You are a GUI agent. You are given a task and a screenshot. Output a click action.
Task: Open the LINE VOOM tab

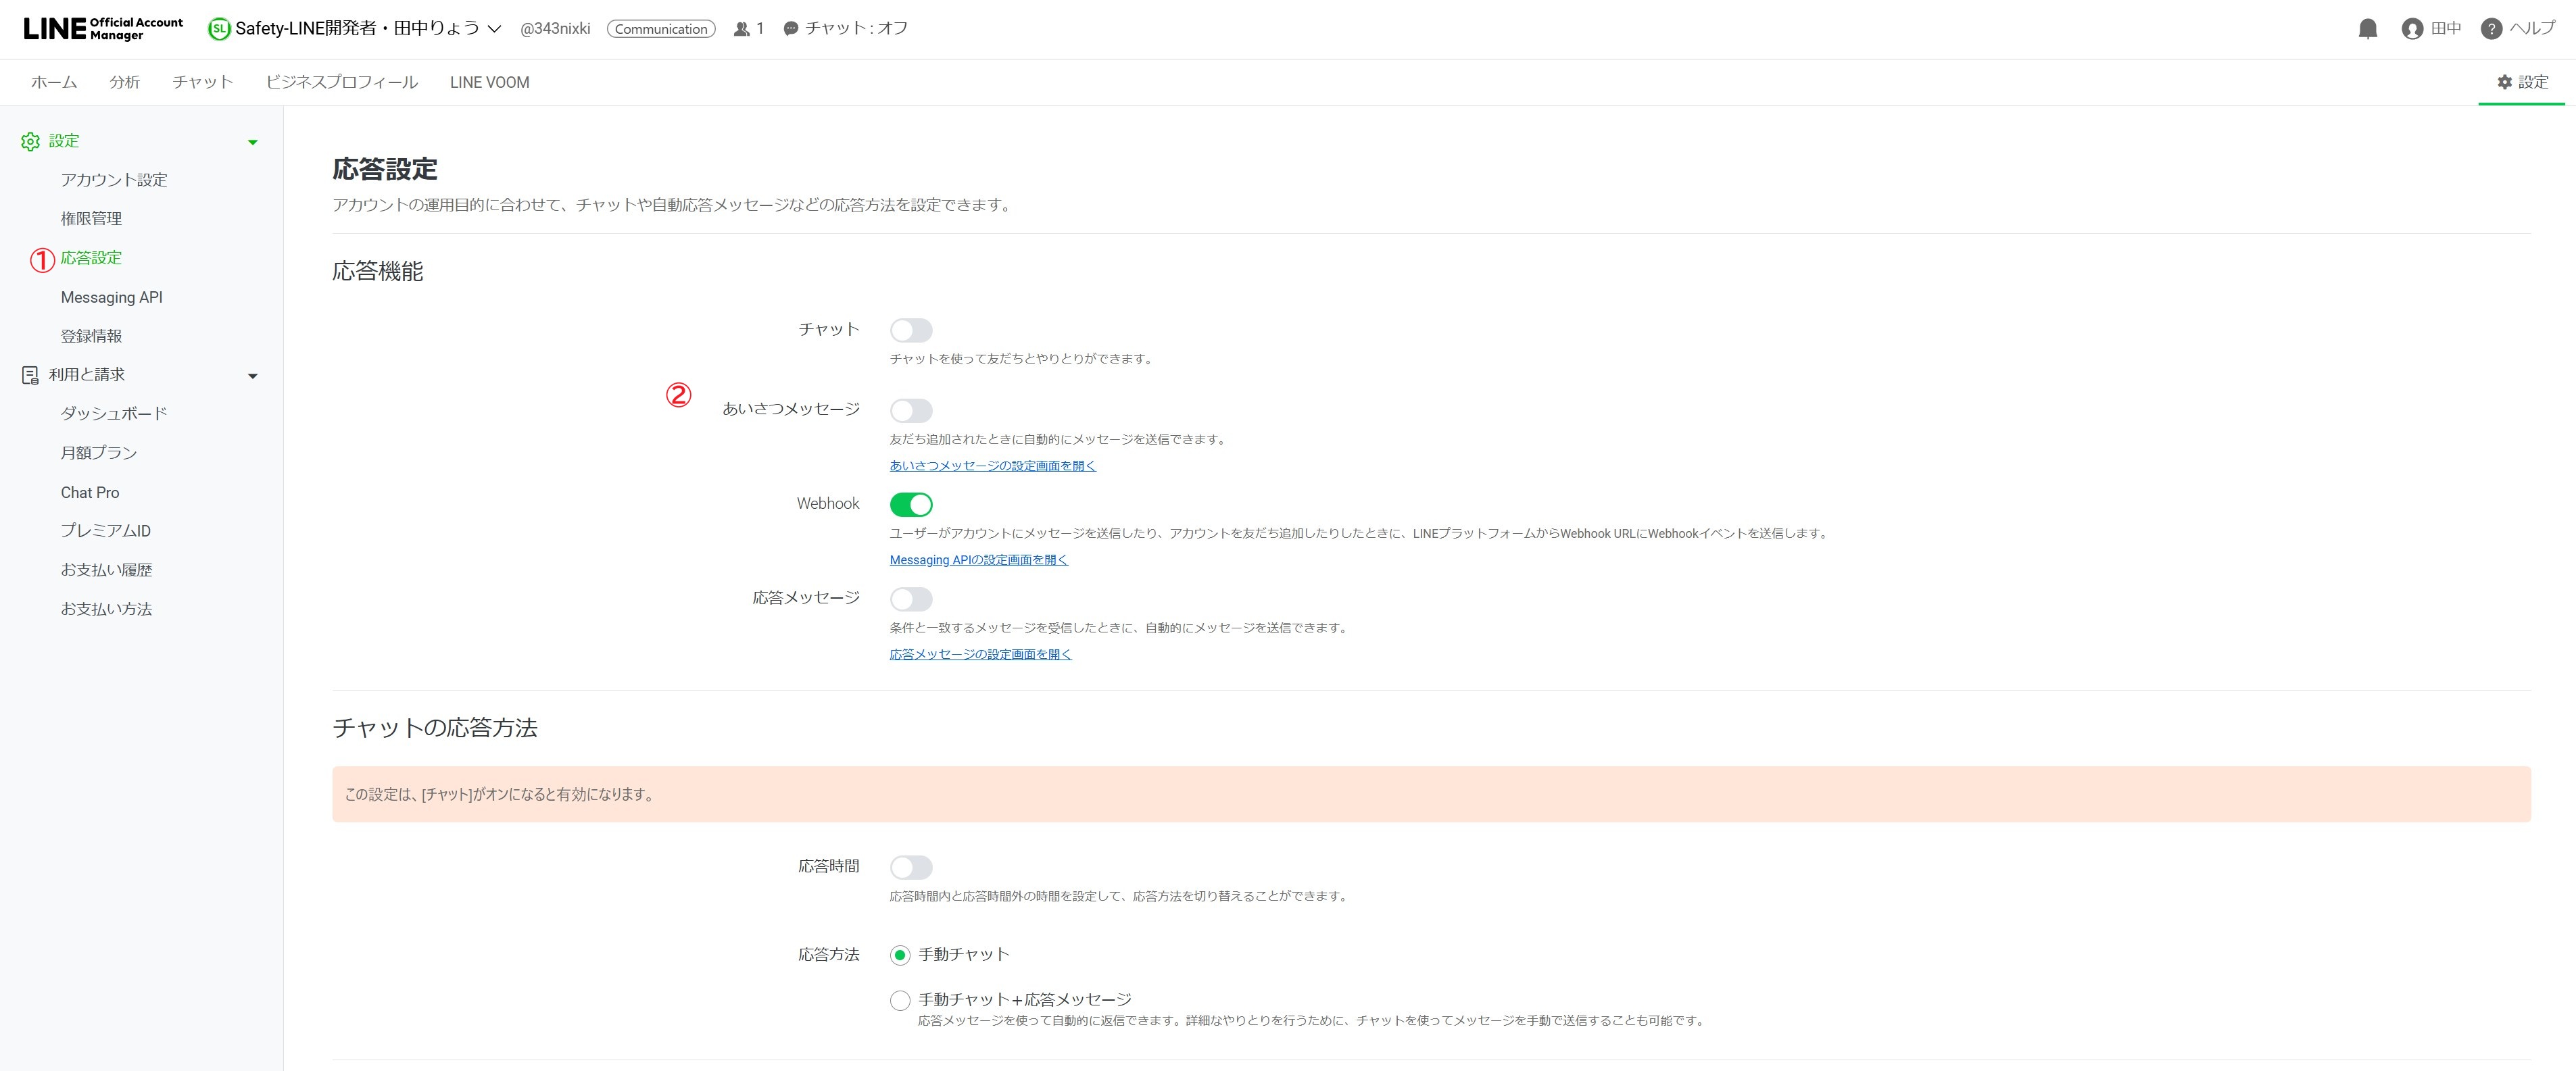[x=490, y=82]
